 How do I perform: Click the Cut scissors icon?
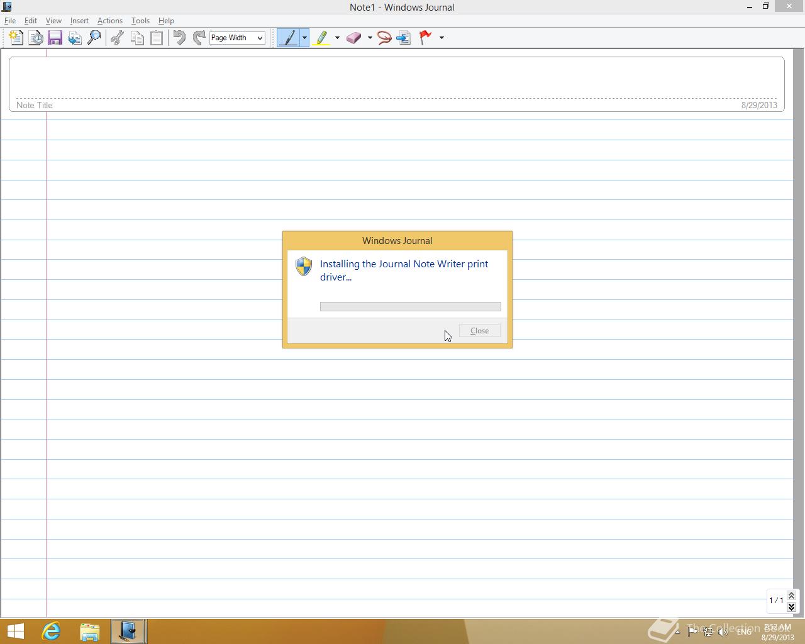pyautogui.click(x=117, y=38)
